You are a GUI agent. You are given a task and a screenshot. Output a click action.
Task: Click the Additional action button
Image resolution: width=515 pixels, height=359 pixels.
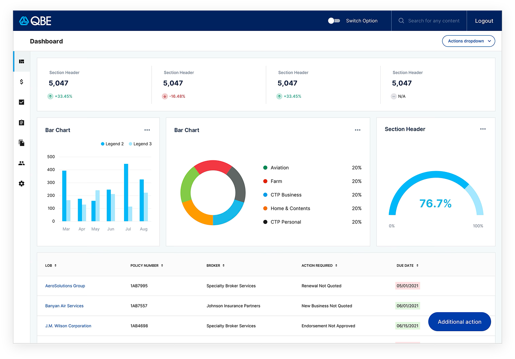(x=459, y=322)
